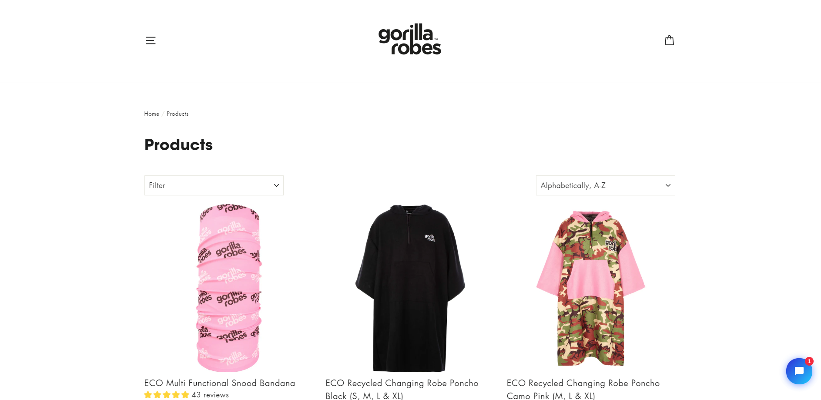Image resolution: width=821 pixels, height=400 pixels.
Task: Click the chat notification badge
Action: (809, 361)
